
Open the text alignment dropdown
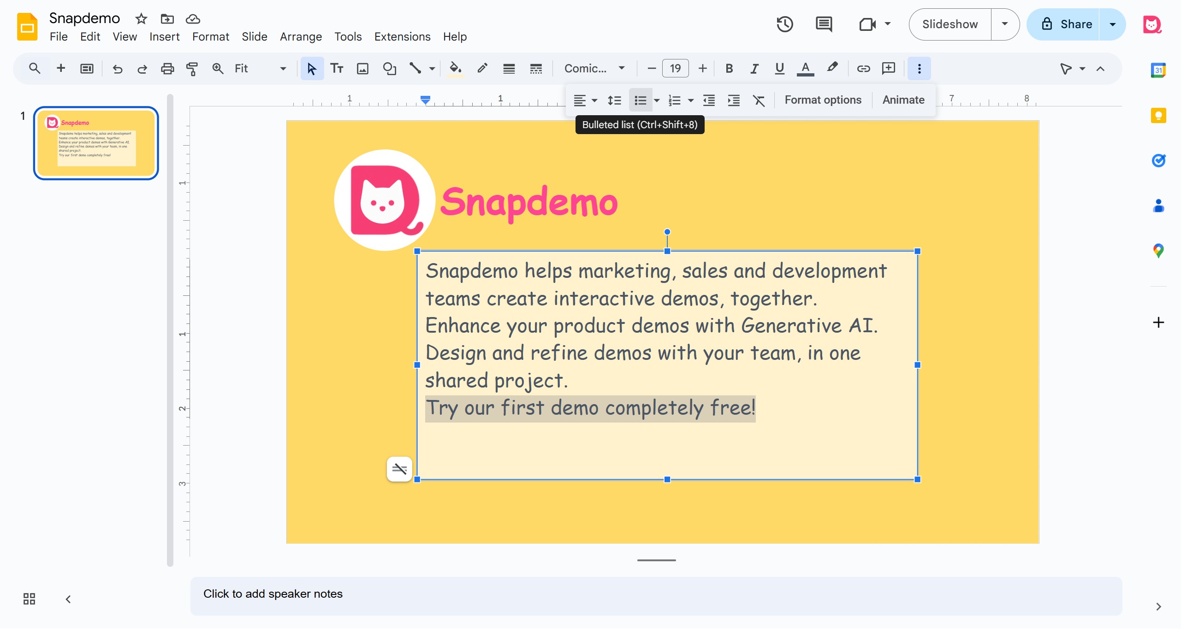pos(585,100)
